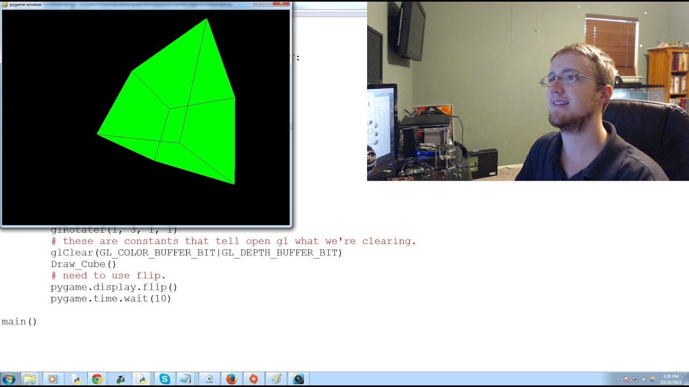Open the Windows Start menu

point(9,379)
